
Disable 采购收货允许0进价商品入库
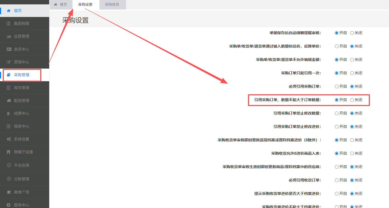pos(352,153)
